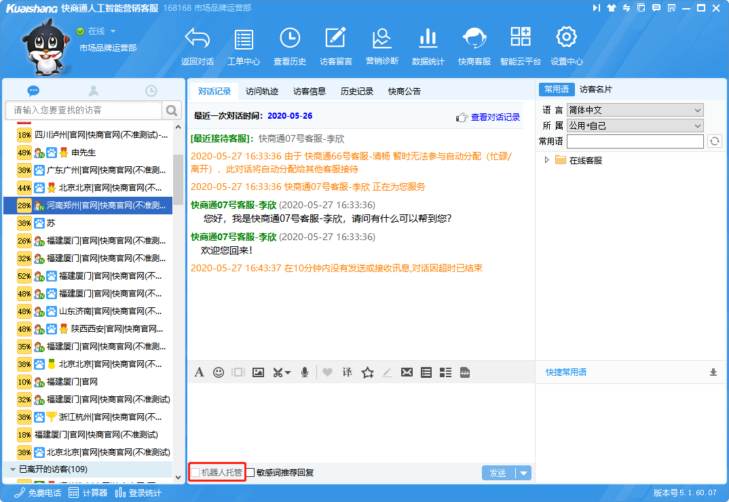The height and width of the screenshot is (502, 729).
Task: Select the 山东济南 visitor row
Action: (x=88, y=311)
